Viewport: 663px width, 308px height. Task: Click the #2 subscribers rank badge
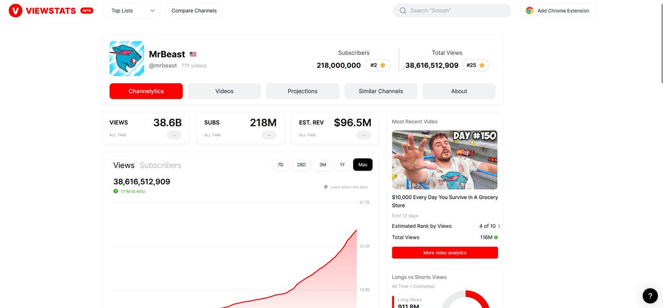[x=378, y=65]
